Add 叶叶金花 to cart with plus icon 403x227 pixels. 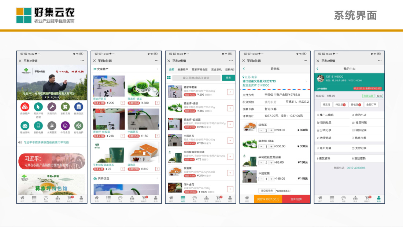[x=230, y=189]
